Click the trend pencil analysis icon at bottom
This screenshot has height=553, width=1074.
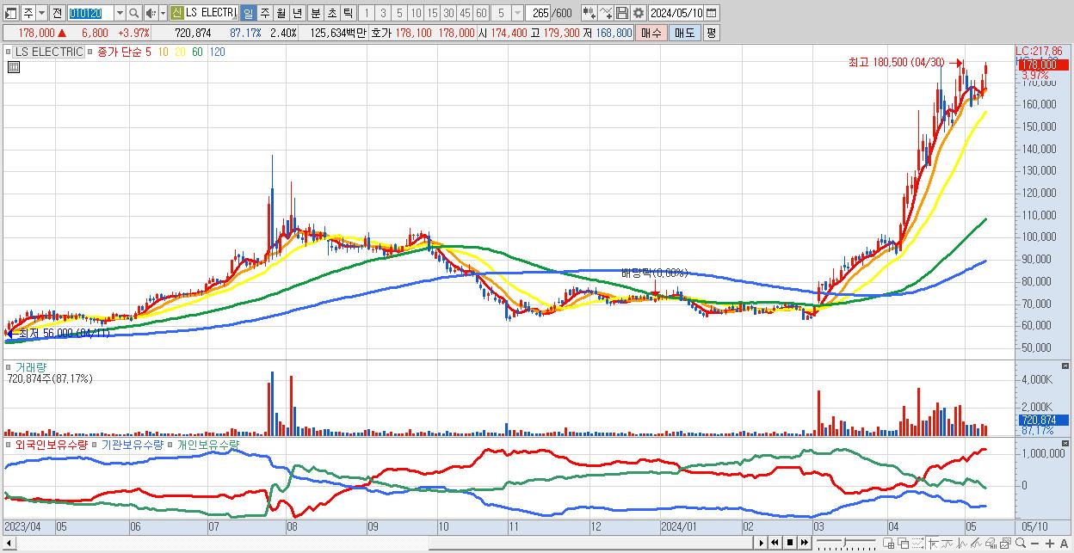click(976, 543)
